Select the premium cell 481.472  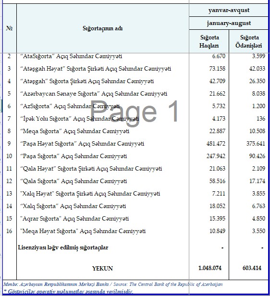216,144
